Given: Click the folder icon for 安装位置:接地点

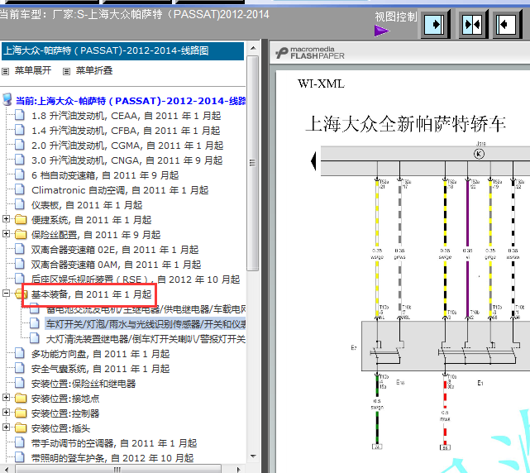Looking at the screenshot, I should click(x=21, y=399).
